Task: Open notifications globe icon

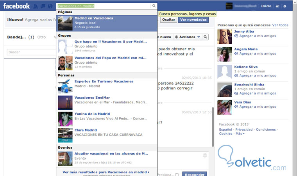Action: click(50, 6)
